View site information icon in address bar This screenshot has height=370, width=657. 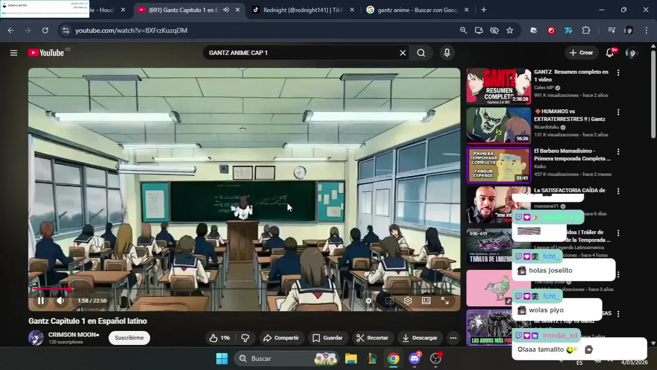pos(65,30)
